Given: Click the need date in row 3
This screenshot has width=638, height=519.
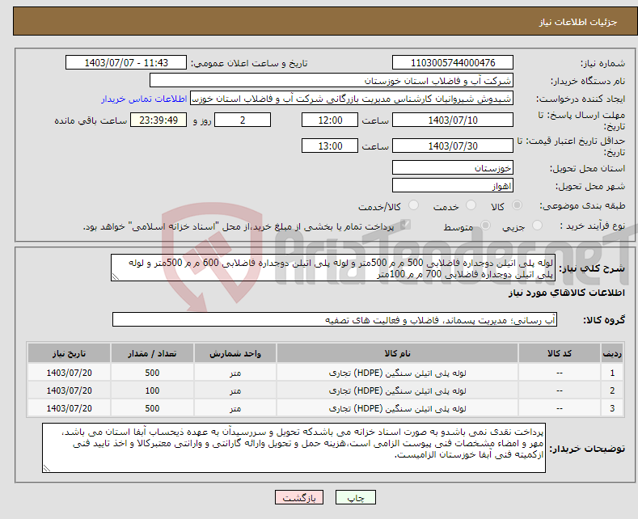Looking at the screenshot, I should (70, 408).
